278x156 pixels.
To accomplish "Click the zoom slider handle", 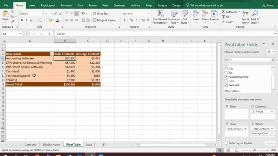I will [255, 150].
